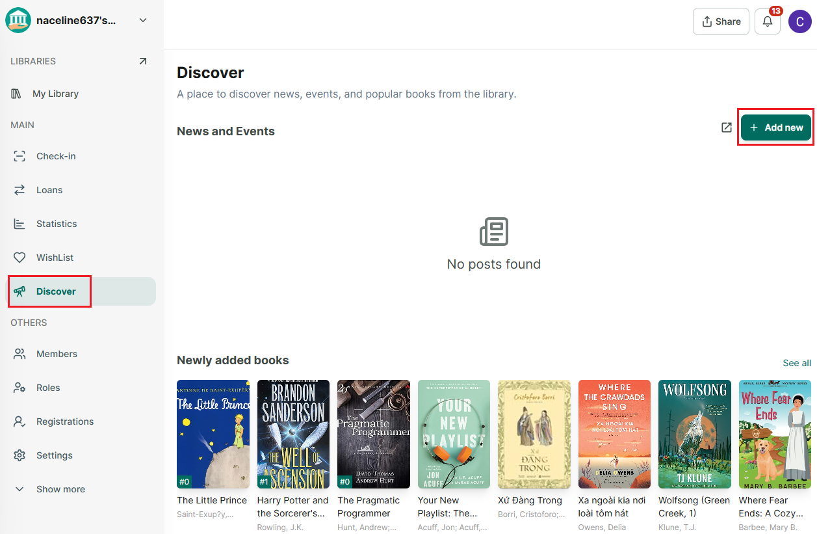Open The Little Prince book cover
This screenshot has height=534, width=817.
click(213, 434)
